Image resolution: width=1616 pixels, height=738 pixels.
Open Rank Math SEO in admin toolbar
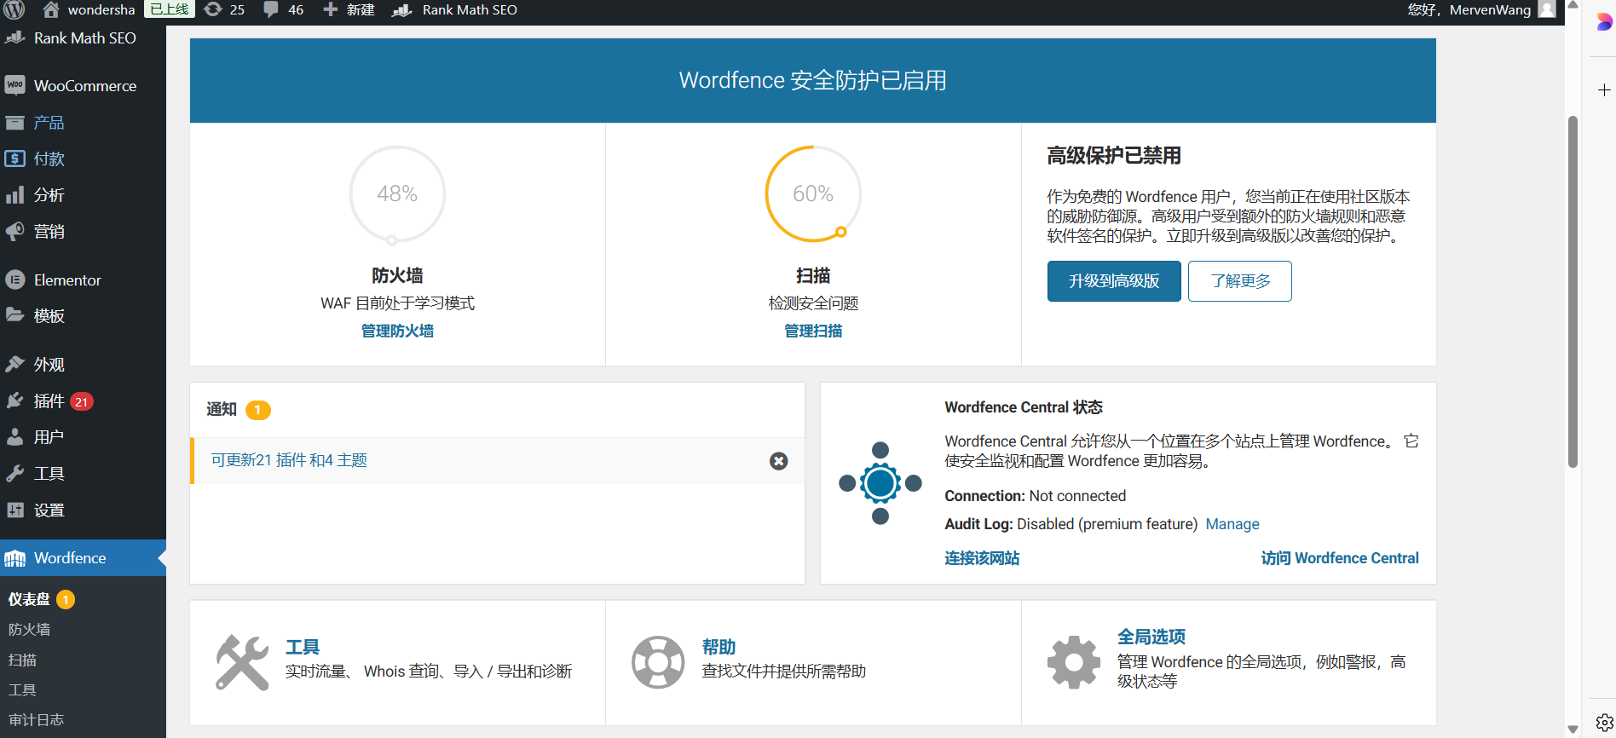pos(454,9)
